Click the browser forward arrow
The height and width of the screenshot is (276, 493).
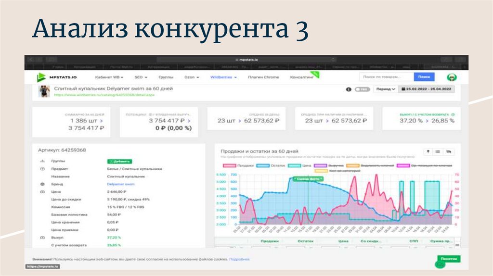click(x=39, y=59)
